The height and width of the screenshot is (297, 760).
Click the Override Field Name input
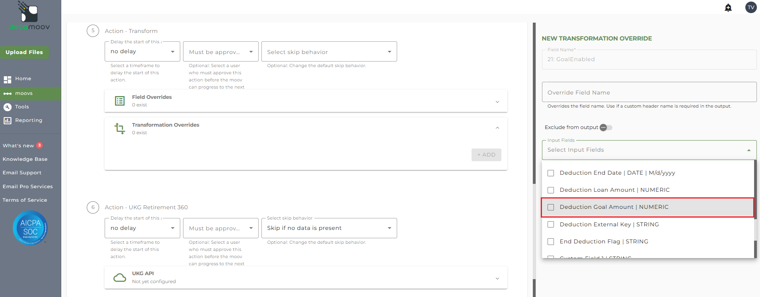649,93
